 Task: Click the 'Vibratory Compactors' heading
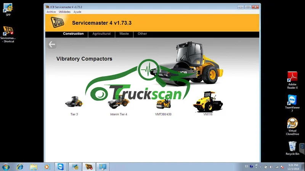[x=84, y=59]
